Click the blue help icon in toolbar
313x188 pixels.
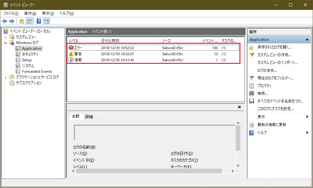[39, 21]
